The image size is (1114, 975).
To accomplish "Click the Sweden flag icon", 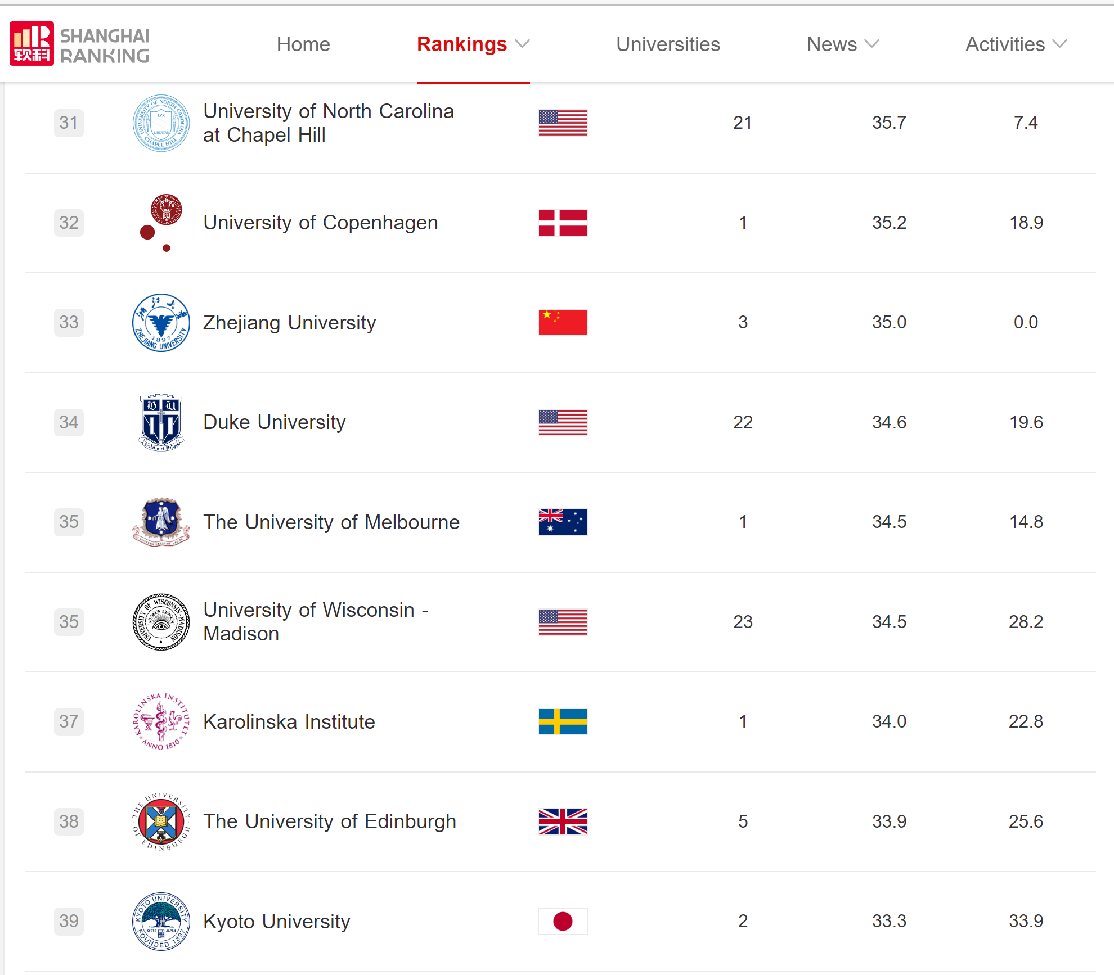I will [x=563, y=721].
